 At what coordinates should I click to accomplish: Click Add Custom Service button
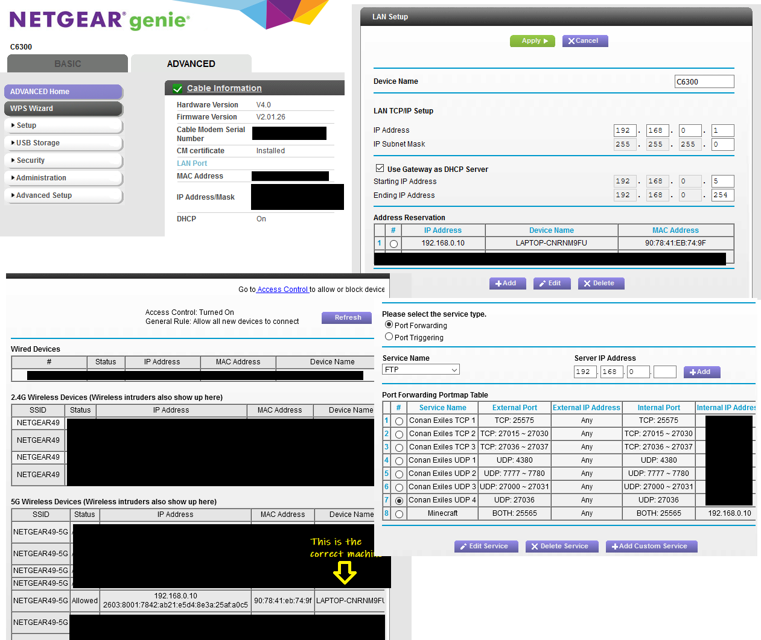click(651, 547)
